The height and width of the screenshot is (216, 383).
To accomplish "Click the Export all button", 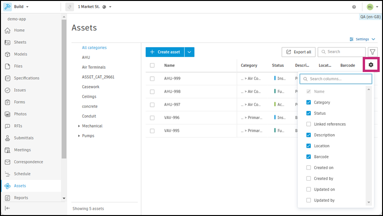I will pyautogui.click(x=298, y=52).
